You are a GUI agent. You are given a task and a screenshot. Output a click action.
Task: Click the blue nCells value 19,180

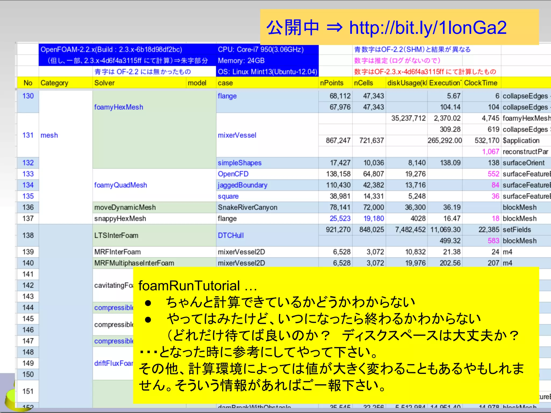point(369,219)
